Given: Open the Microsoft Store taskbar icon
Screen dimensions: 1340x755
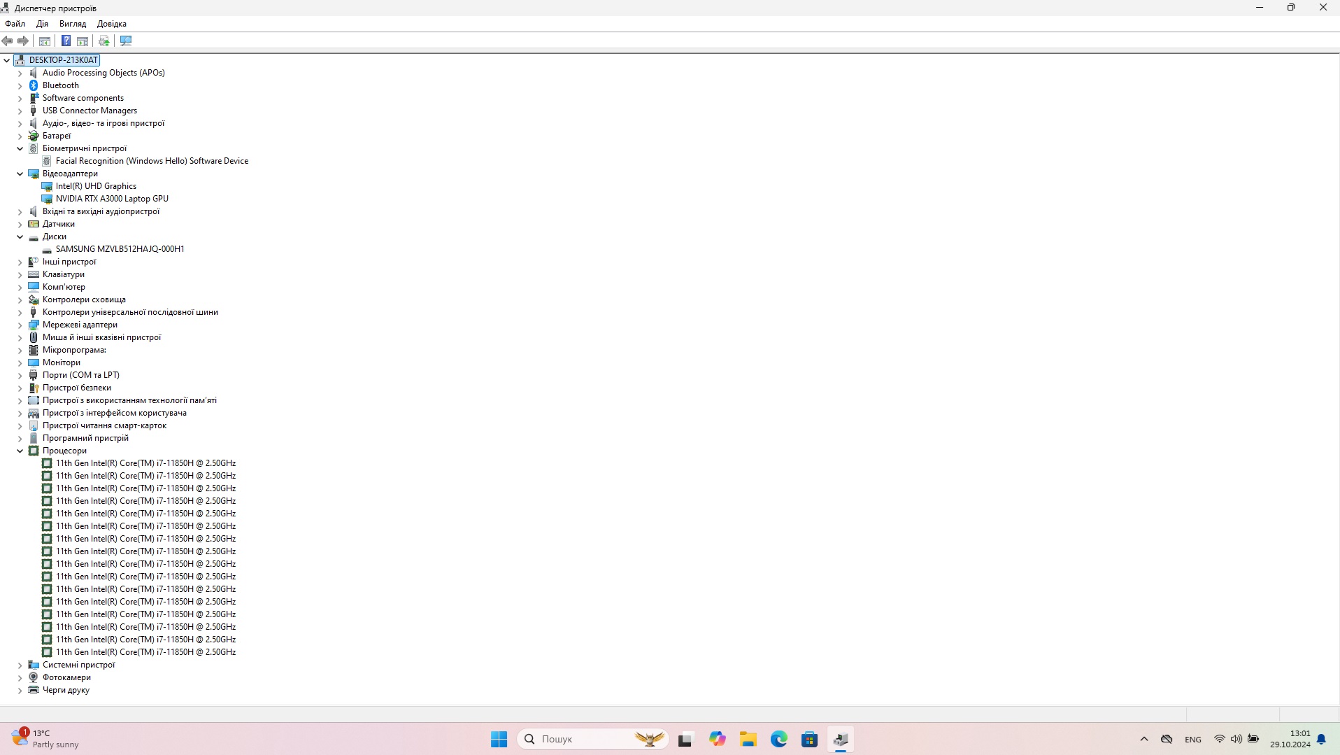Looking at the screenshot, I should pyautogui.click(x=809, y=739).
